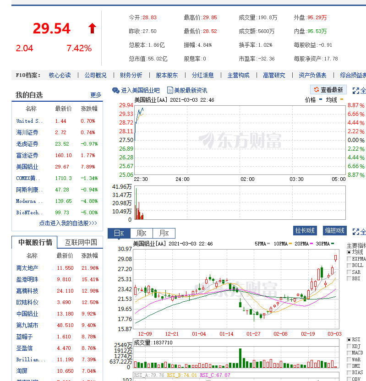Click 点击进入我的自选股>>> link
366x381 pixels.
[68, 223]
